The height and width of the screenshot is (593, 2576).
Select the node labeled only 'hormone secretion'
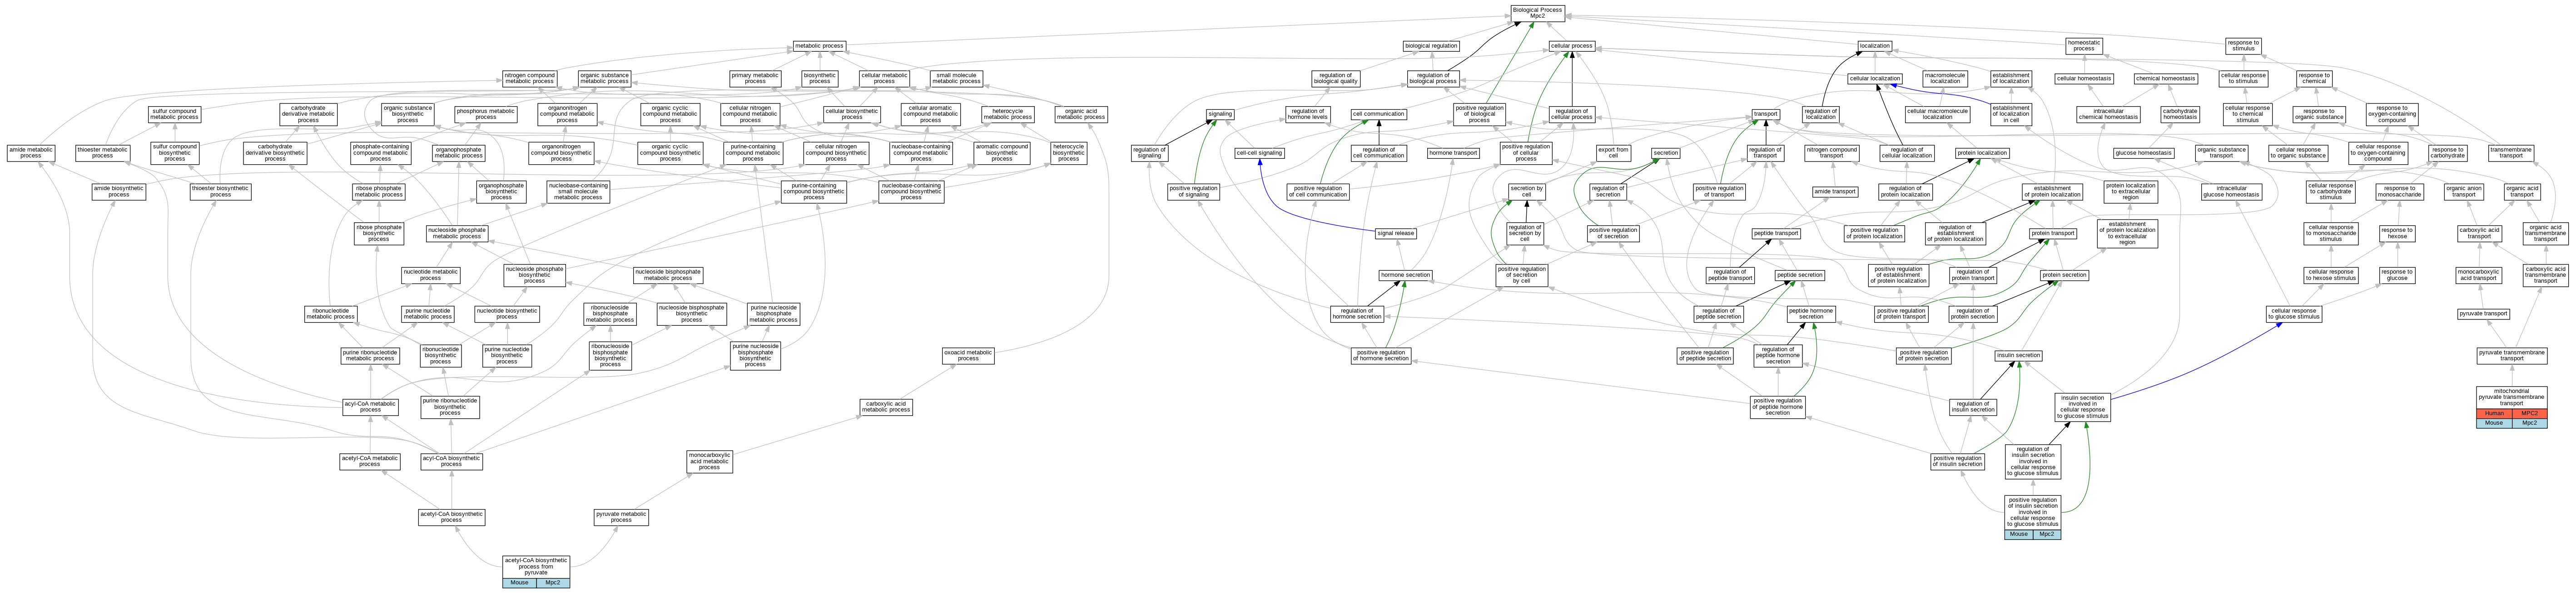point(1405,274)
